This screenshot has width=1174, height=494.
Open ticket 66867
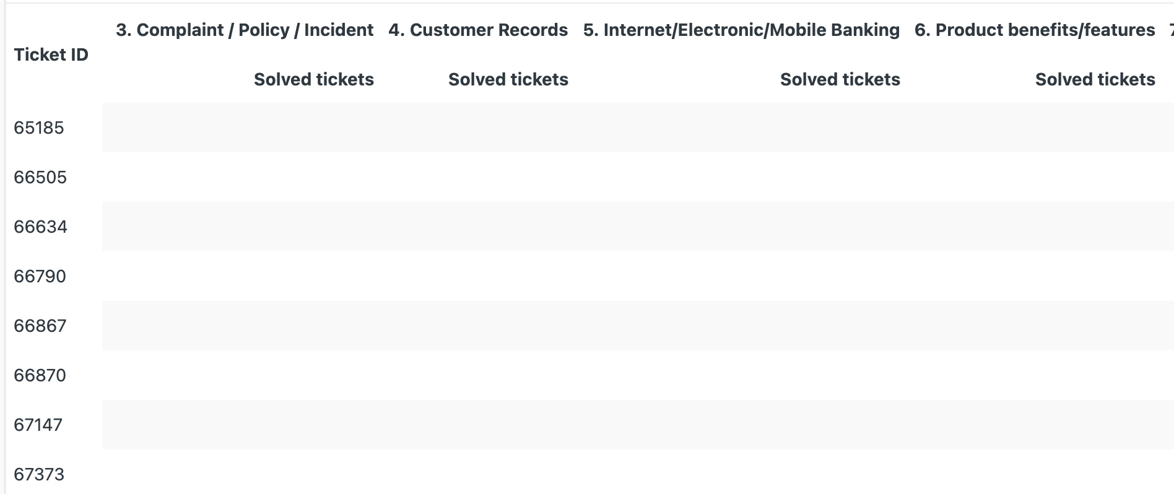[40, 326]
